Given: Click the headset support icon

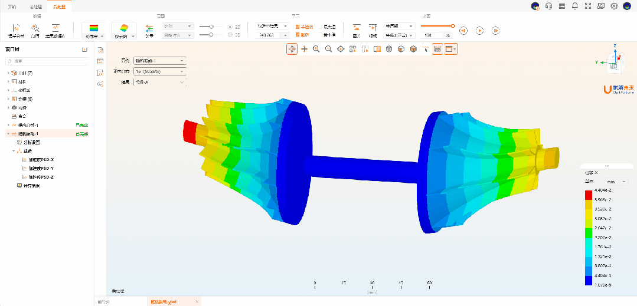Looking at the screenshot, I should [548, 6].
